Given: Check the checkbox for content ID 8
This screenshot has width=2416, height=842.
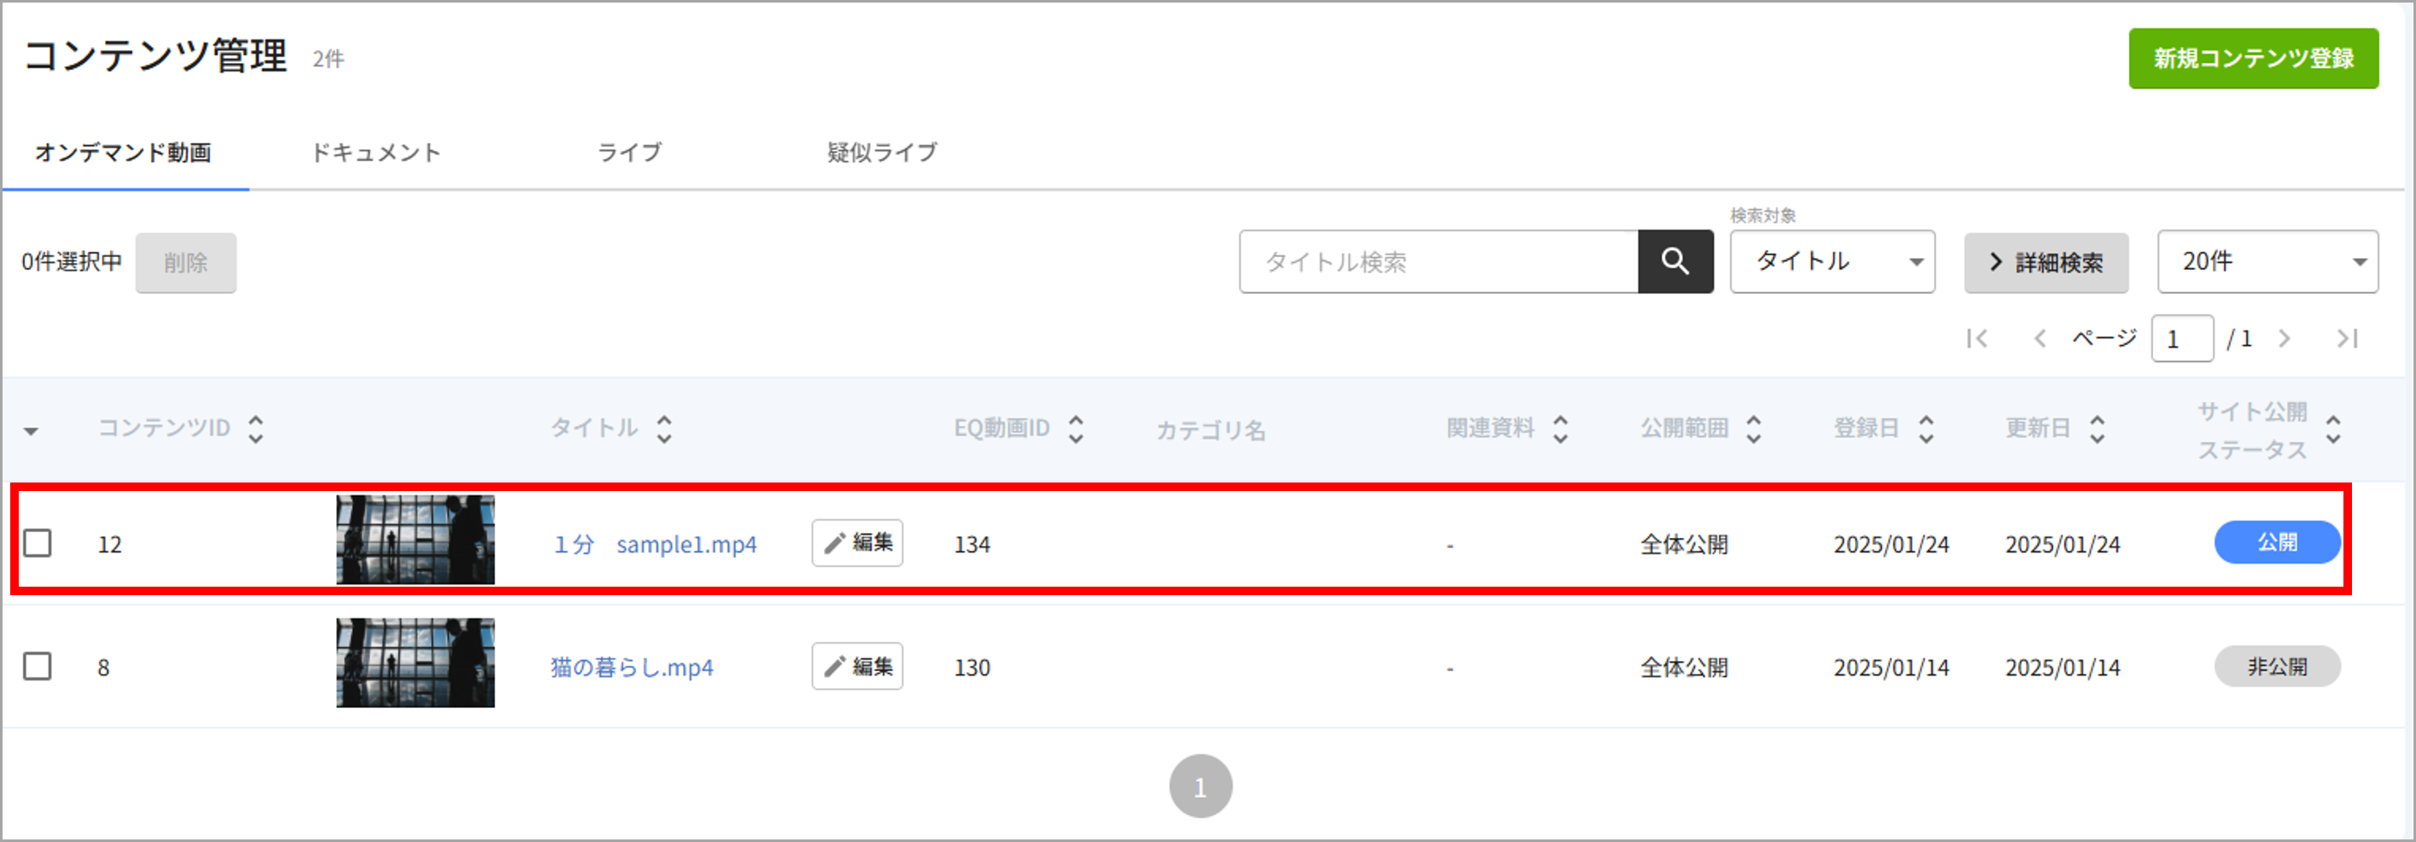Looking at the screenshot, I should click(38, 666).
